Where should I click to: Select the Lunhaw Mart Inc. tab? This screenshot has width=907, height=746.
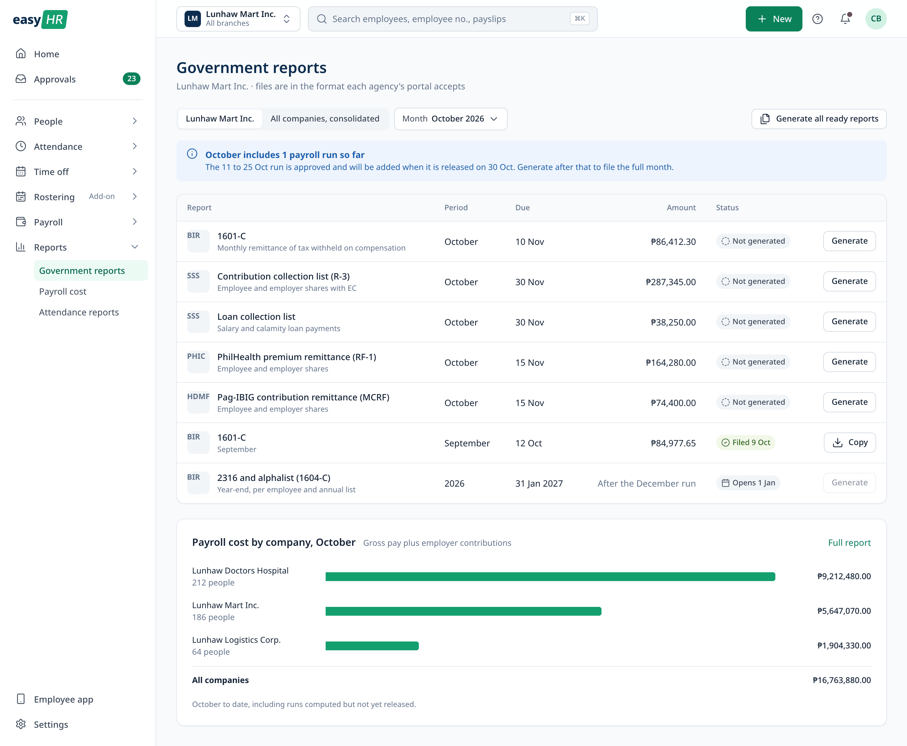point(220,119)
